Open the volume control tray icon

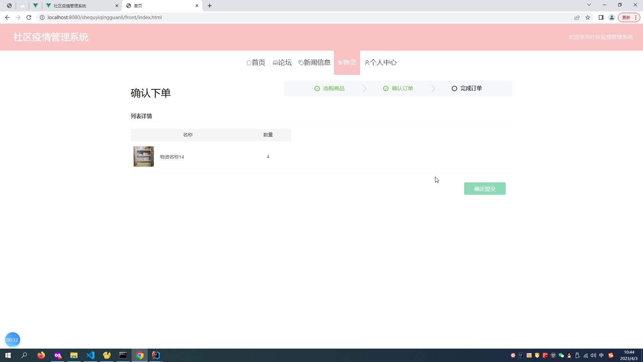[x=593, y=355]
